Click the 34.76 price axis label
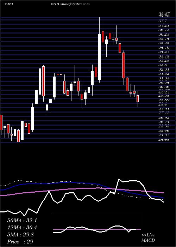The image size is (176, 247). (164, 47)
